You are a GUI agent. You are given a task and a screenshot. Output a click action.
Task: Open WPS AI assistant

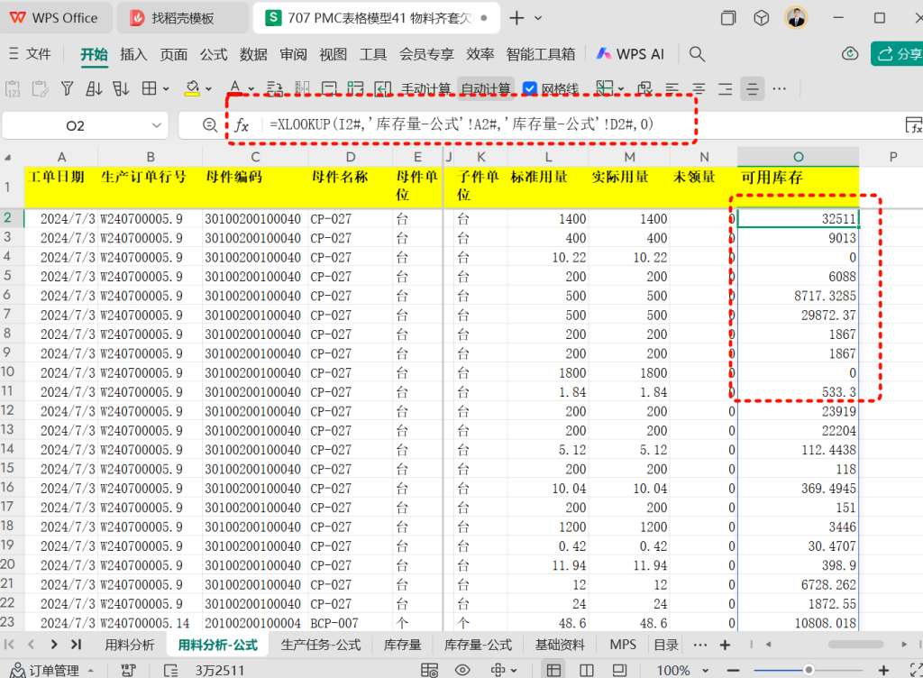630,54
